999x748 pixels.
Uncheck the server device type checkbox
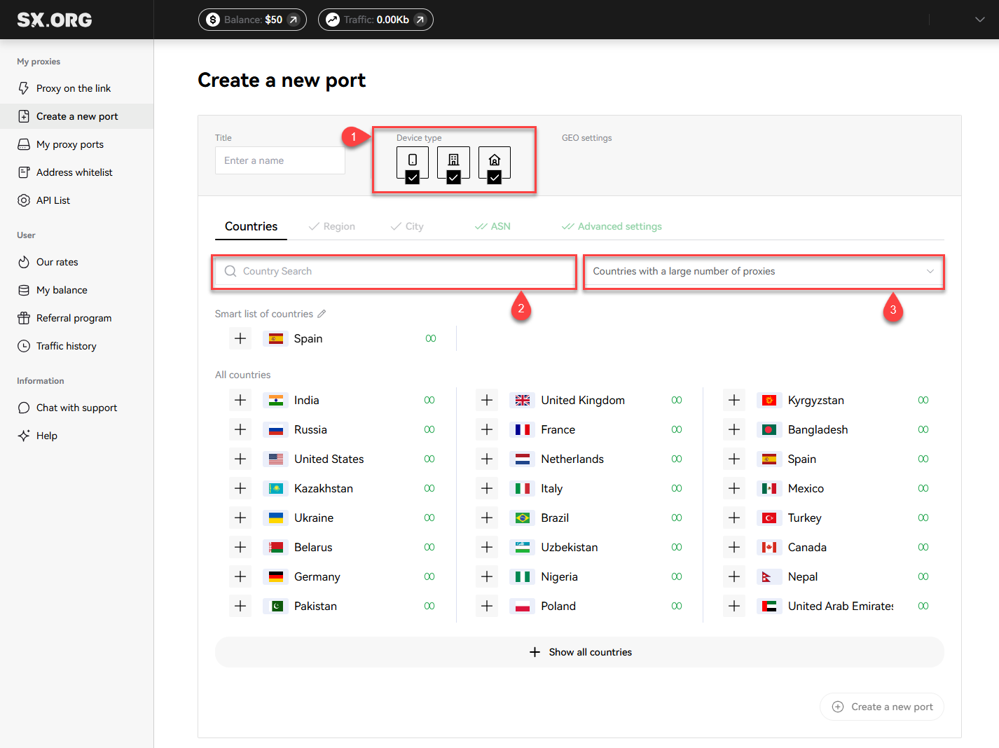[x=453, y=178]
